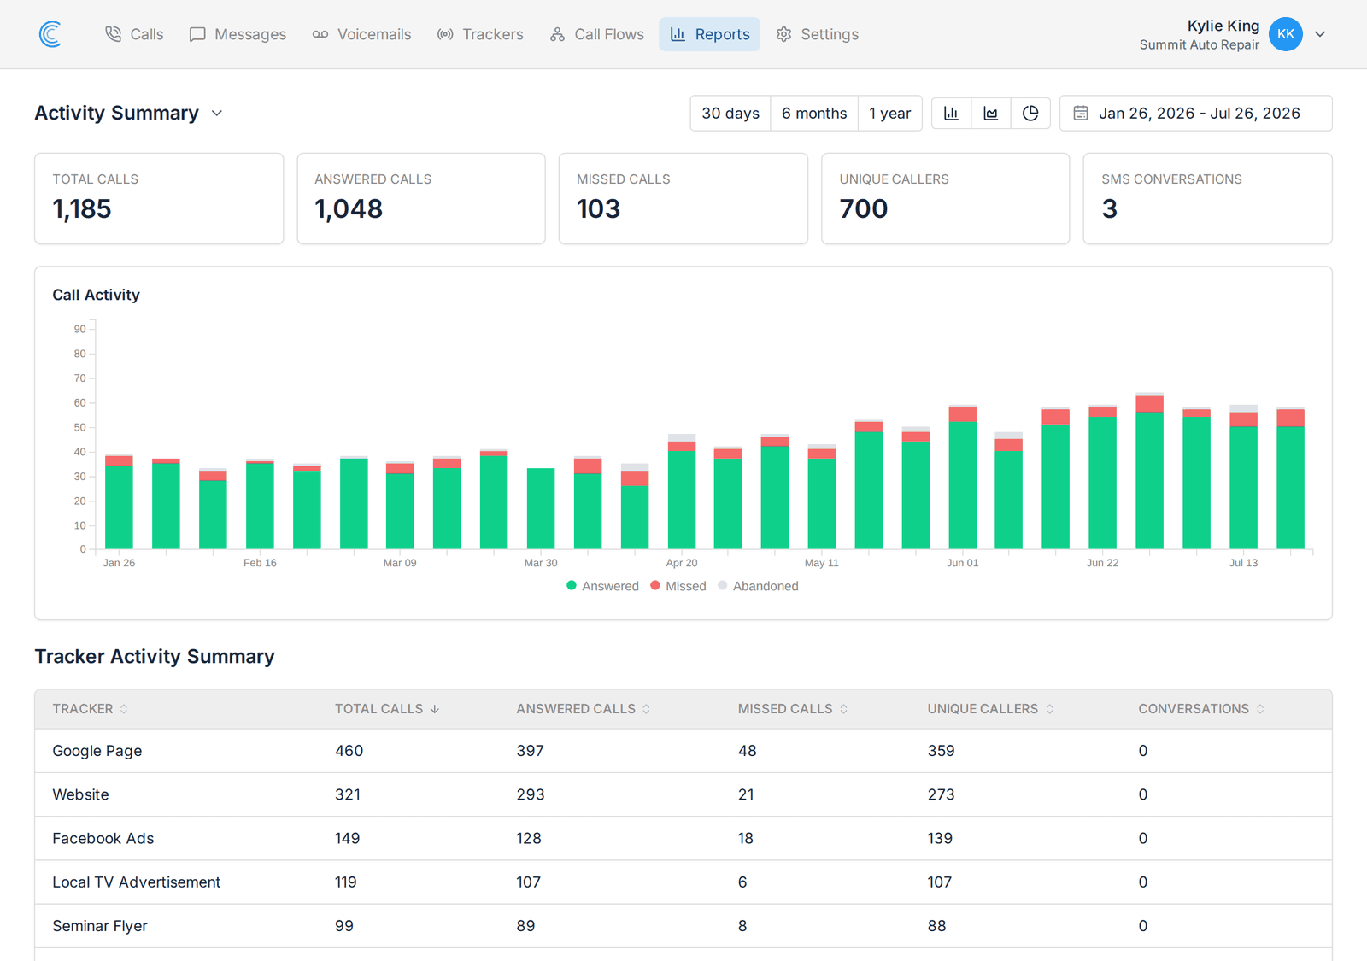Click the Seminar Flyer tracker name
The image size is (1367, 961).
coord(100,926)
